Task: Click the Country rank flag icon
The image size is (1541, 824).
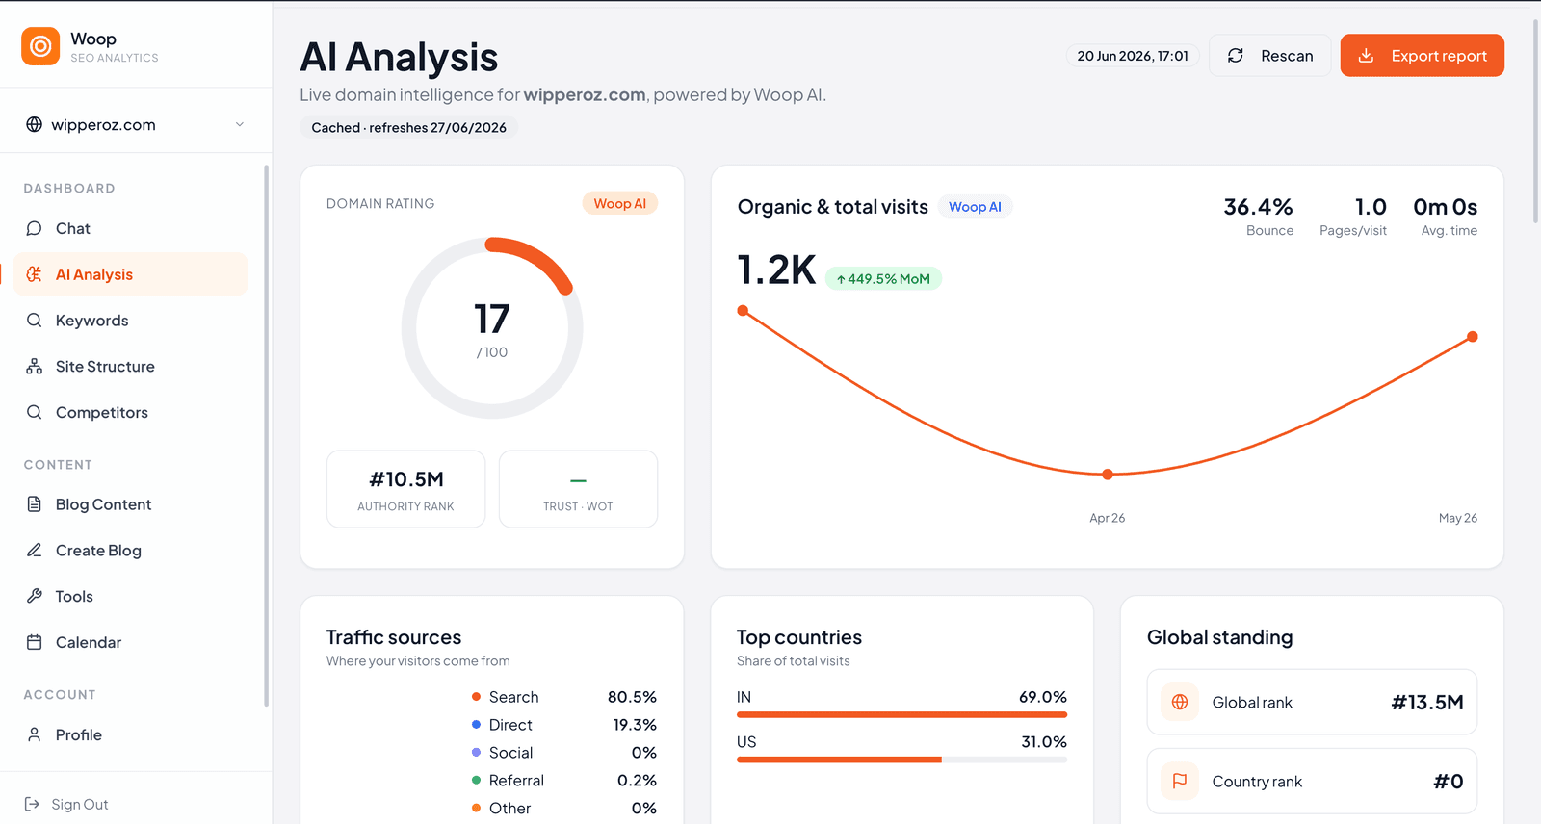Action: (1180, 781)
